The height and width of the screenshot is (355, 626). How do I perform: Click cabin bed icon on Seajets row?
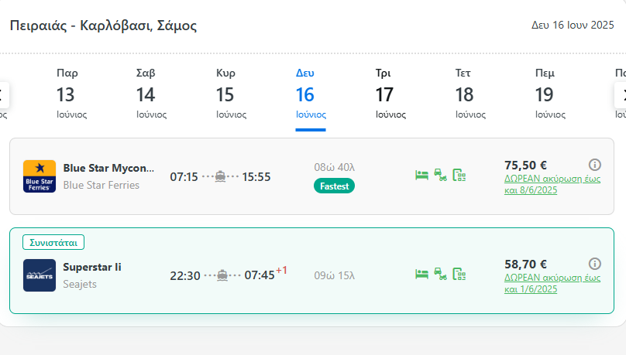click(422, 274)
